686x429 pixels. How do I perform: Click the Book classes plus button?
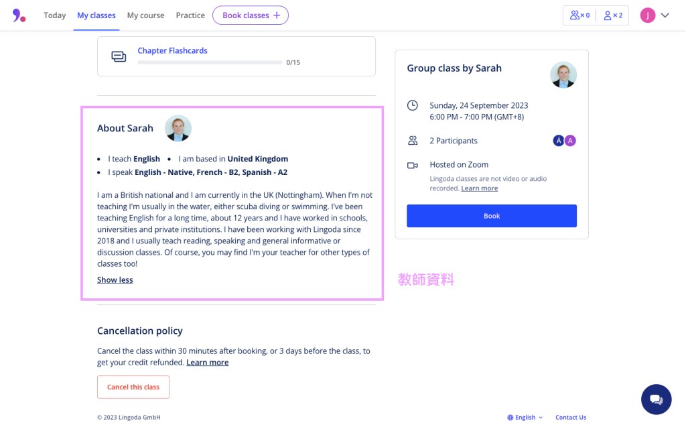(x=251, y=15)
